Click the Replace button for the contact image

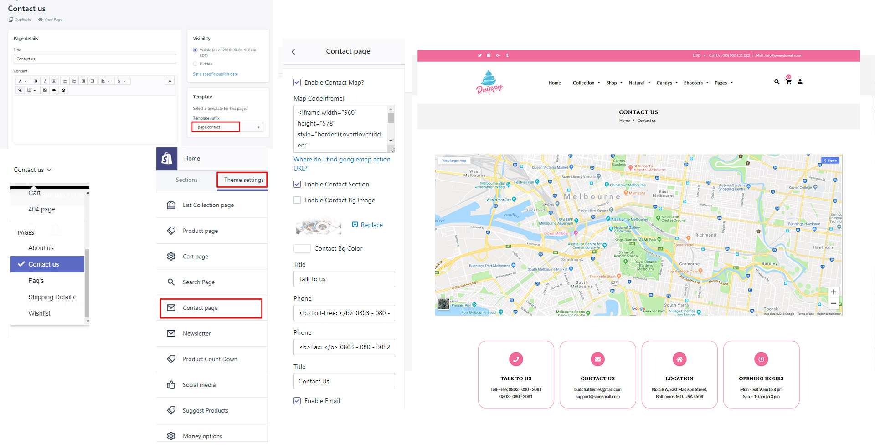pyautogui.click(x=367, y=225)
